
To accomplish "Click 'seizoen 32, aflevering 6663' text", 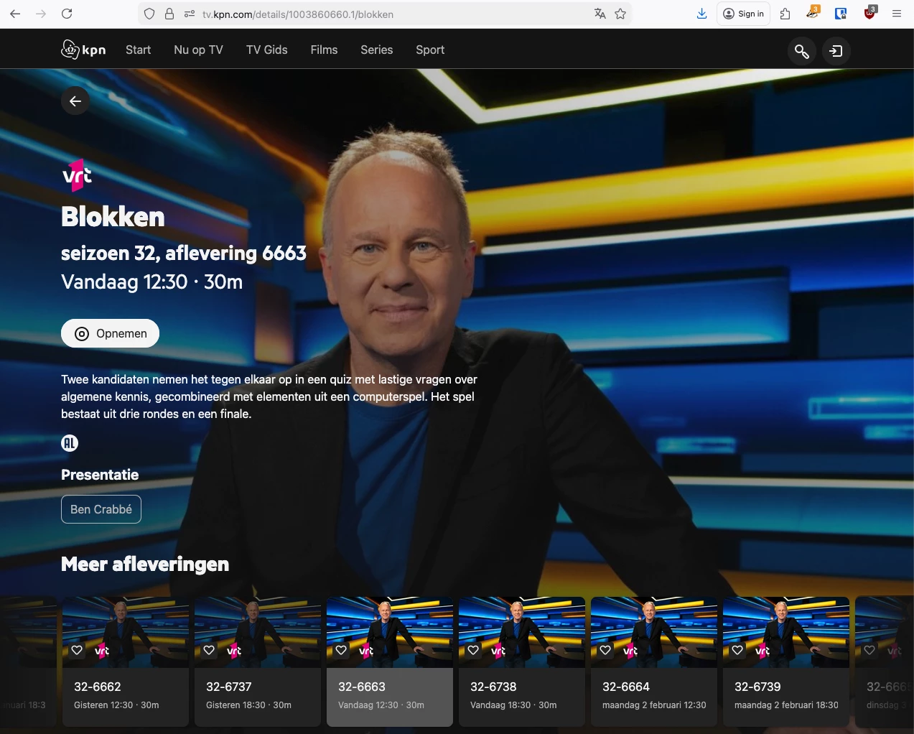I will (184, 253).
